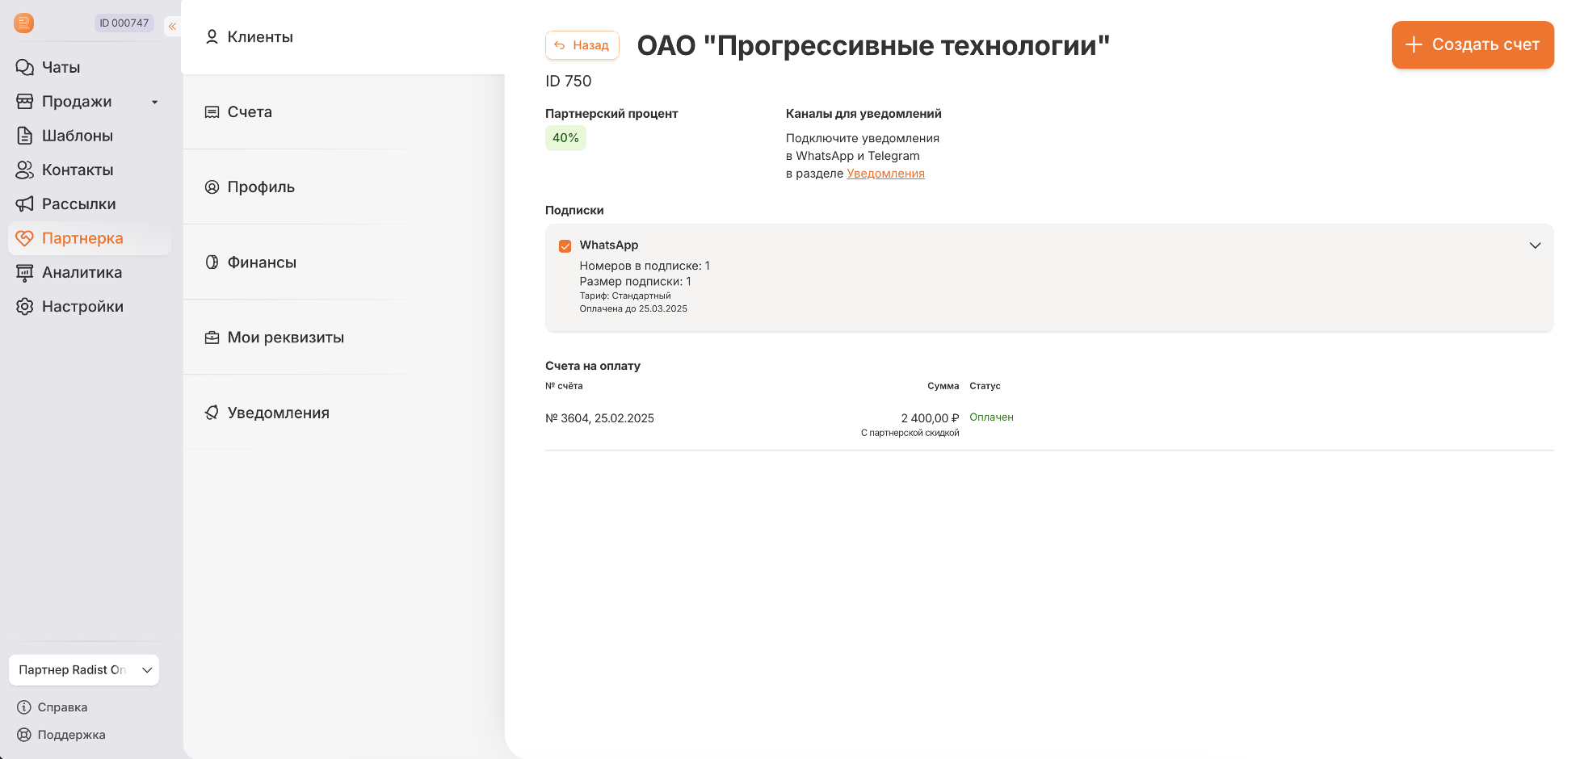Click the Contacts people icon

(25, 170)
